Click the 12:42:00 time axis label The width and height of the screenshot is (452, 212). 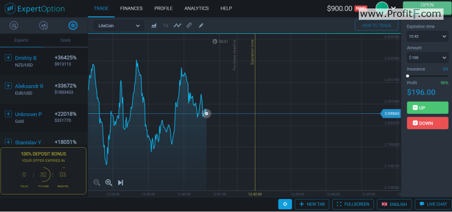(x=255, y=195)
